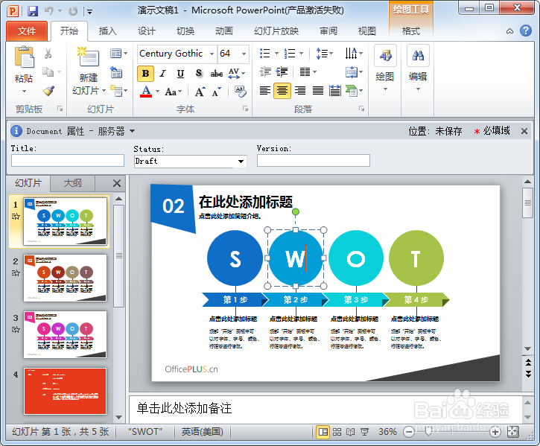
Task: Fit slide to current window icon
Action: (x=512, y=432)
